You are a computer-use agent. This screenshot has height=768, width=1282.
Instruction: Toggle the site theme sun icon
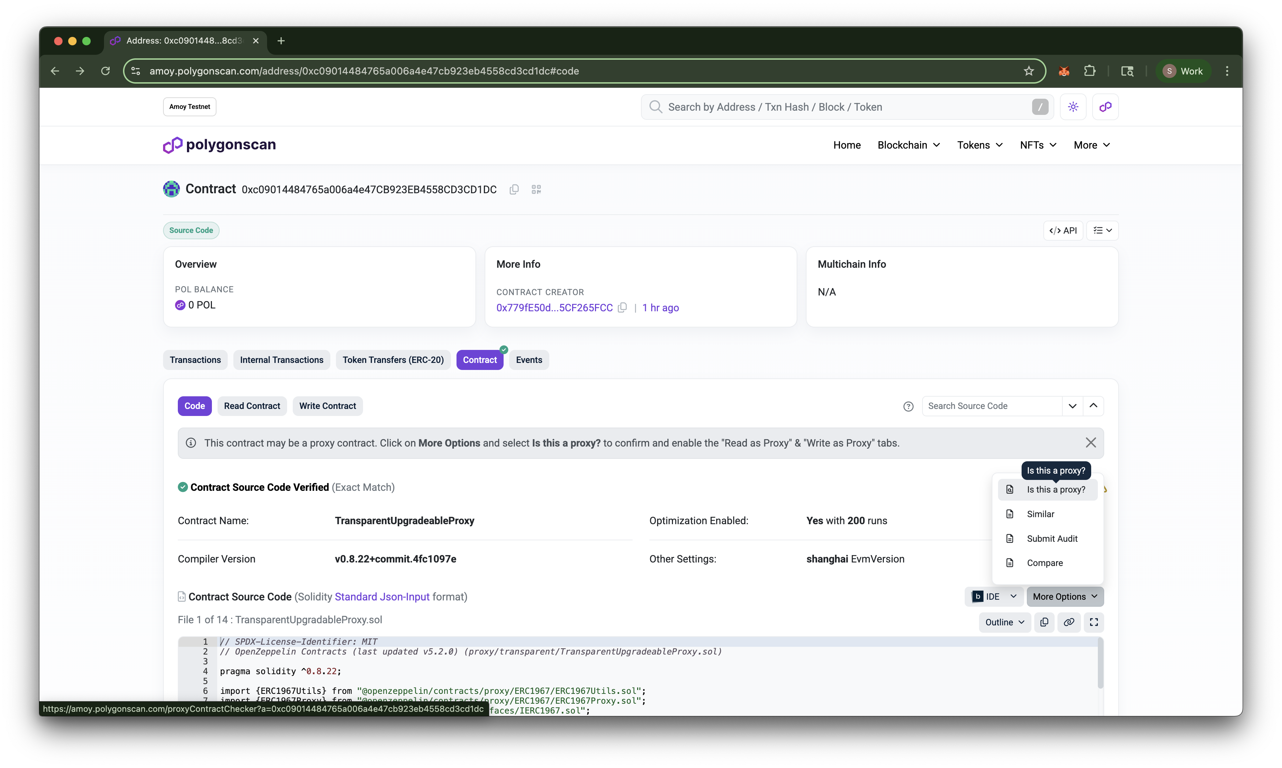(x=1073, y=106)
